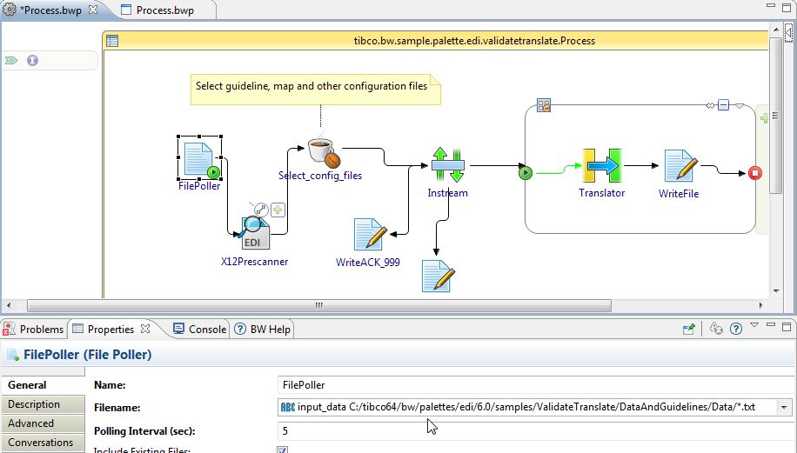This screenshot has height=453, width=797.
Task: Select the Conversations properties section
Action: pyautogui.click(x=43, y=443)
